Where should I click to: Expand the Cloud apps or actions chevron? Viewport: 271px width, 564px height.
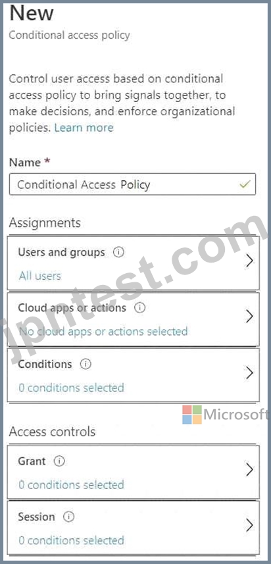[249, 317]
